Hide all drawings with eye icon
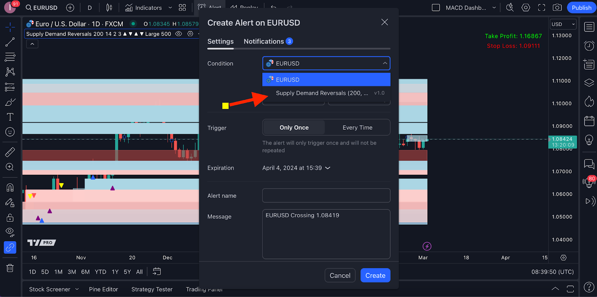Image resolution: width=597 pixels, height=297 pixels. pyautogui.click(x=10, y=232)
